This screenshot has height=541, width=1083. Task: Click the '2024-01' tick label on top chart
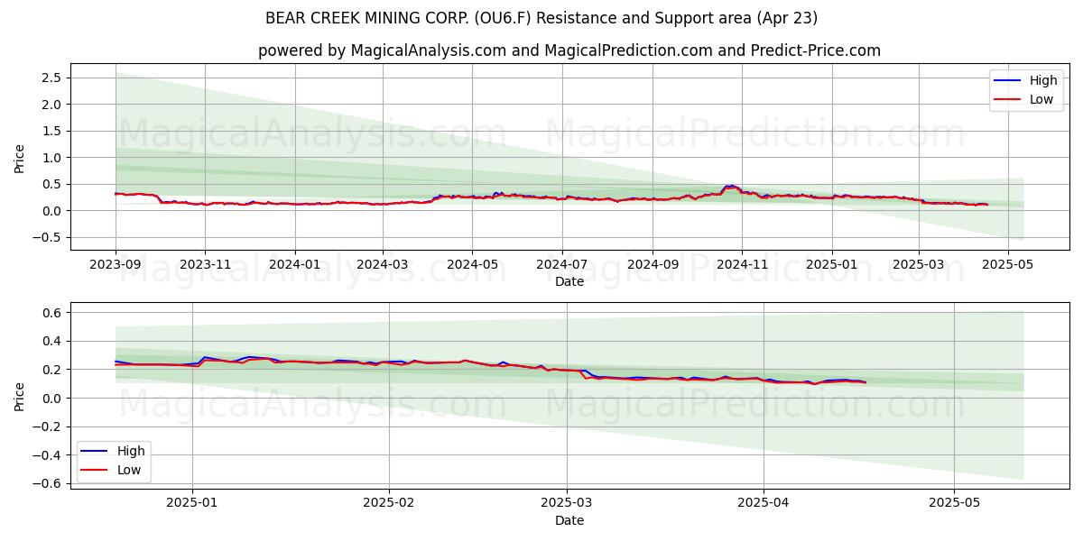click(x=294, y=264)
